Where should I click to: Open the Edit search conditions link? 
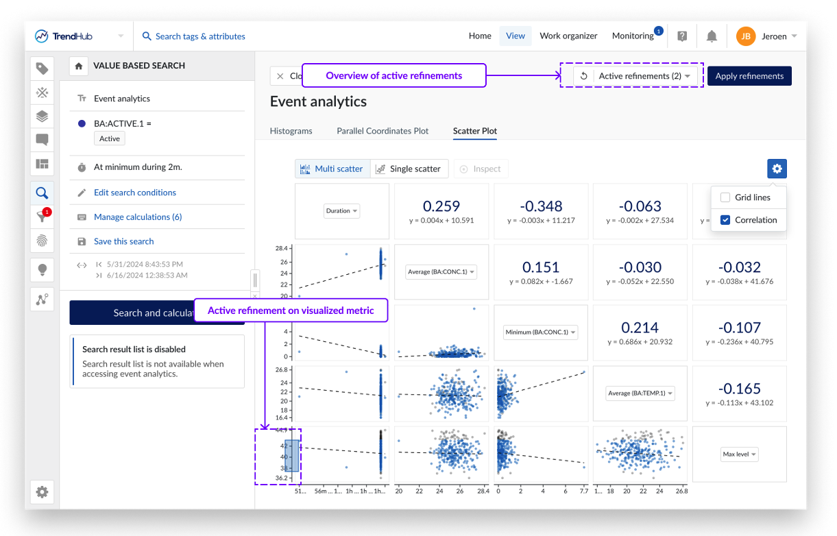pos(135,193)
